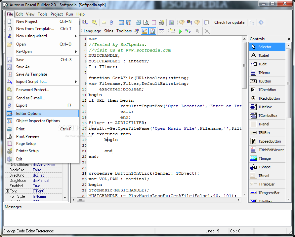Pick the TCheckBox control from palette
The width and height of the screenshot is (295, 237).
point(267,90)
